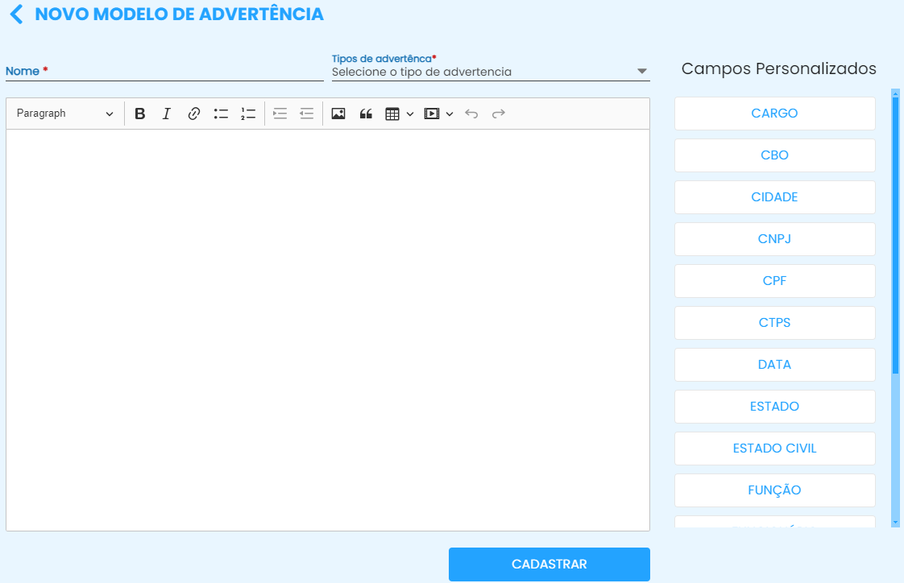Increase indent in the editor toolbar
904x583 pixels.
(280, 114)
